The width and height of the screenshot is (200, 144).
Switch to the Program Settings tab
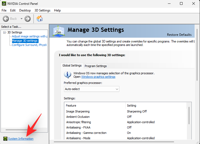96,66
